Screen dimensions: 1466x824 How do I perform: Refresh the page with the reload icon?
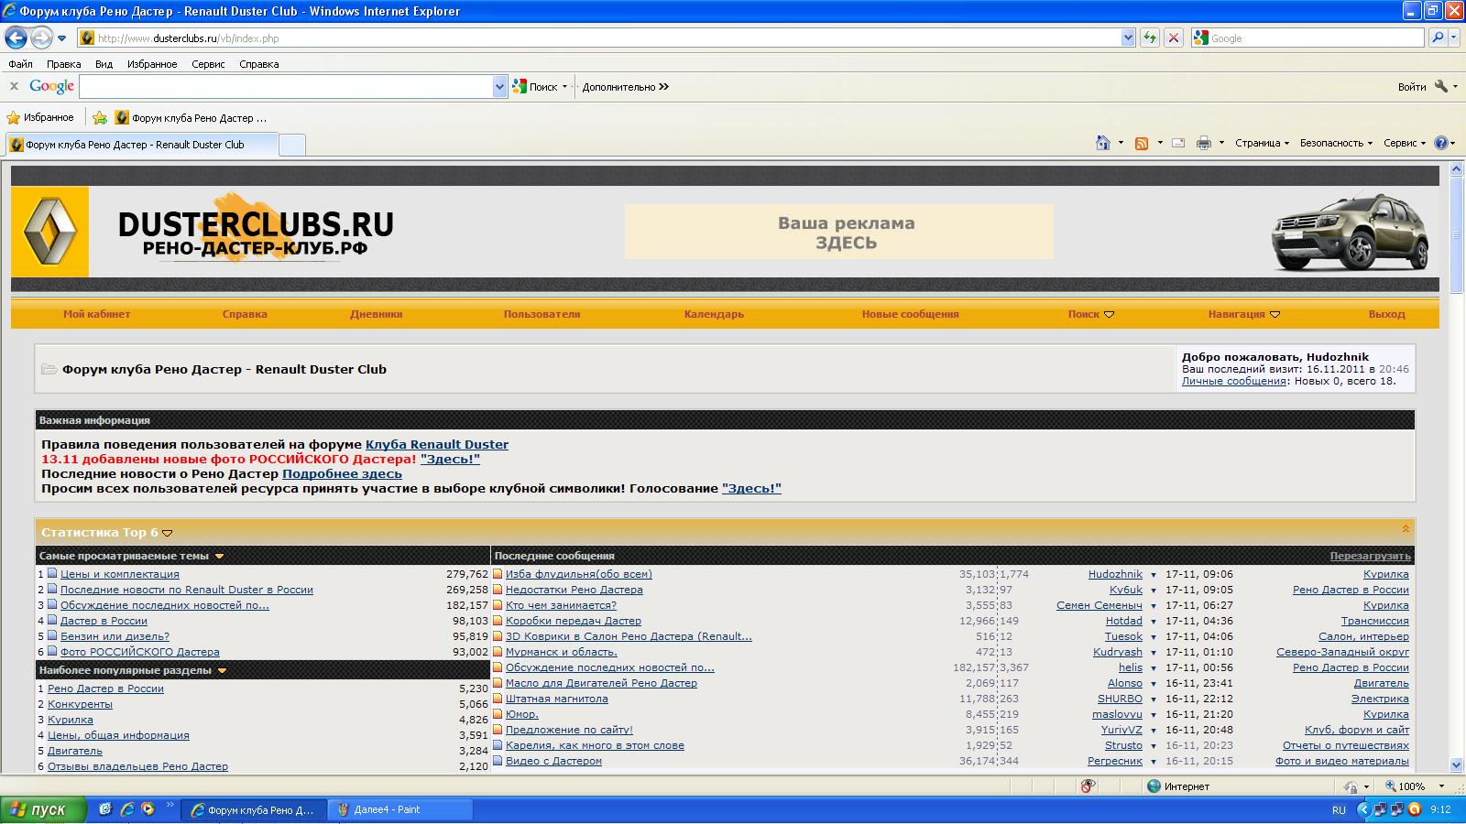[x=1149, y=38]
